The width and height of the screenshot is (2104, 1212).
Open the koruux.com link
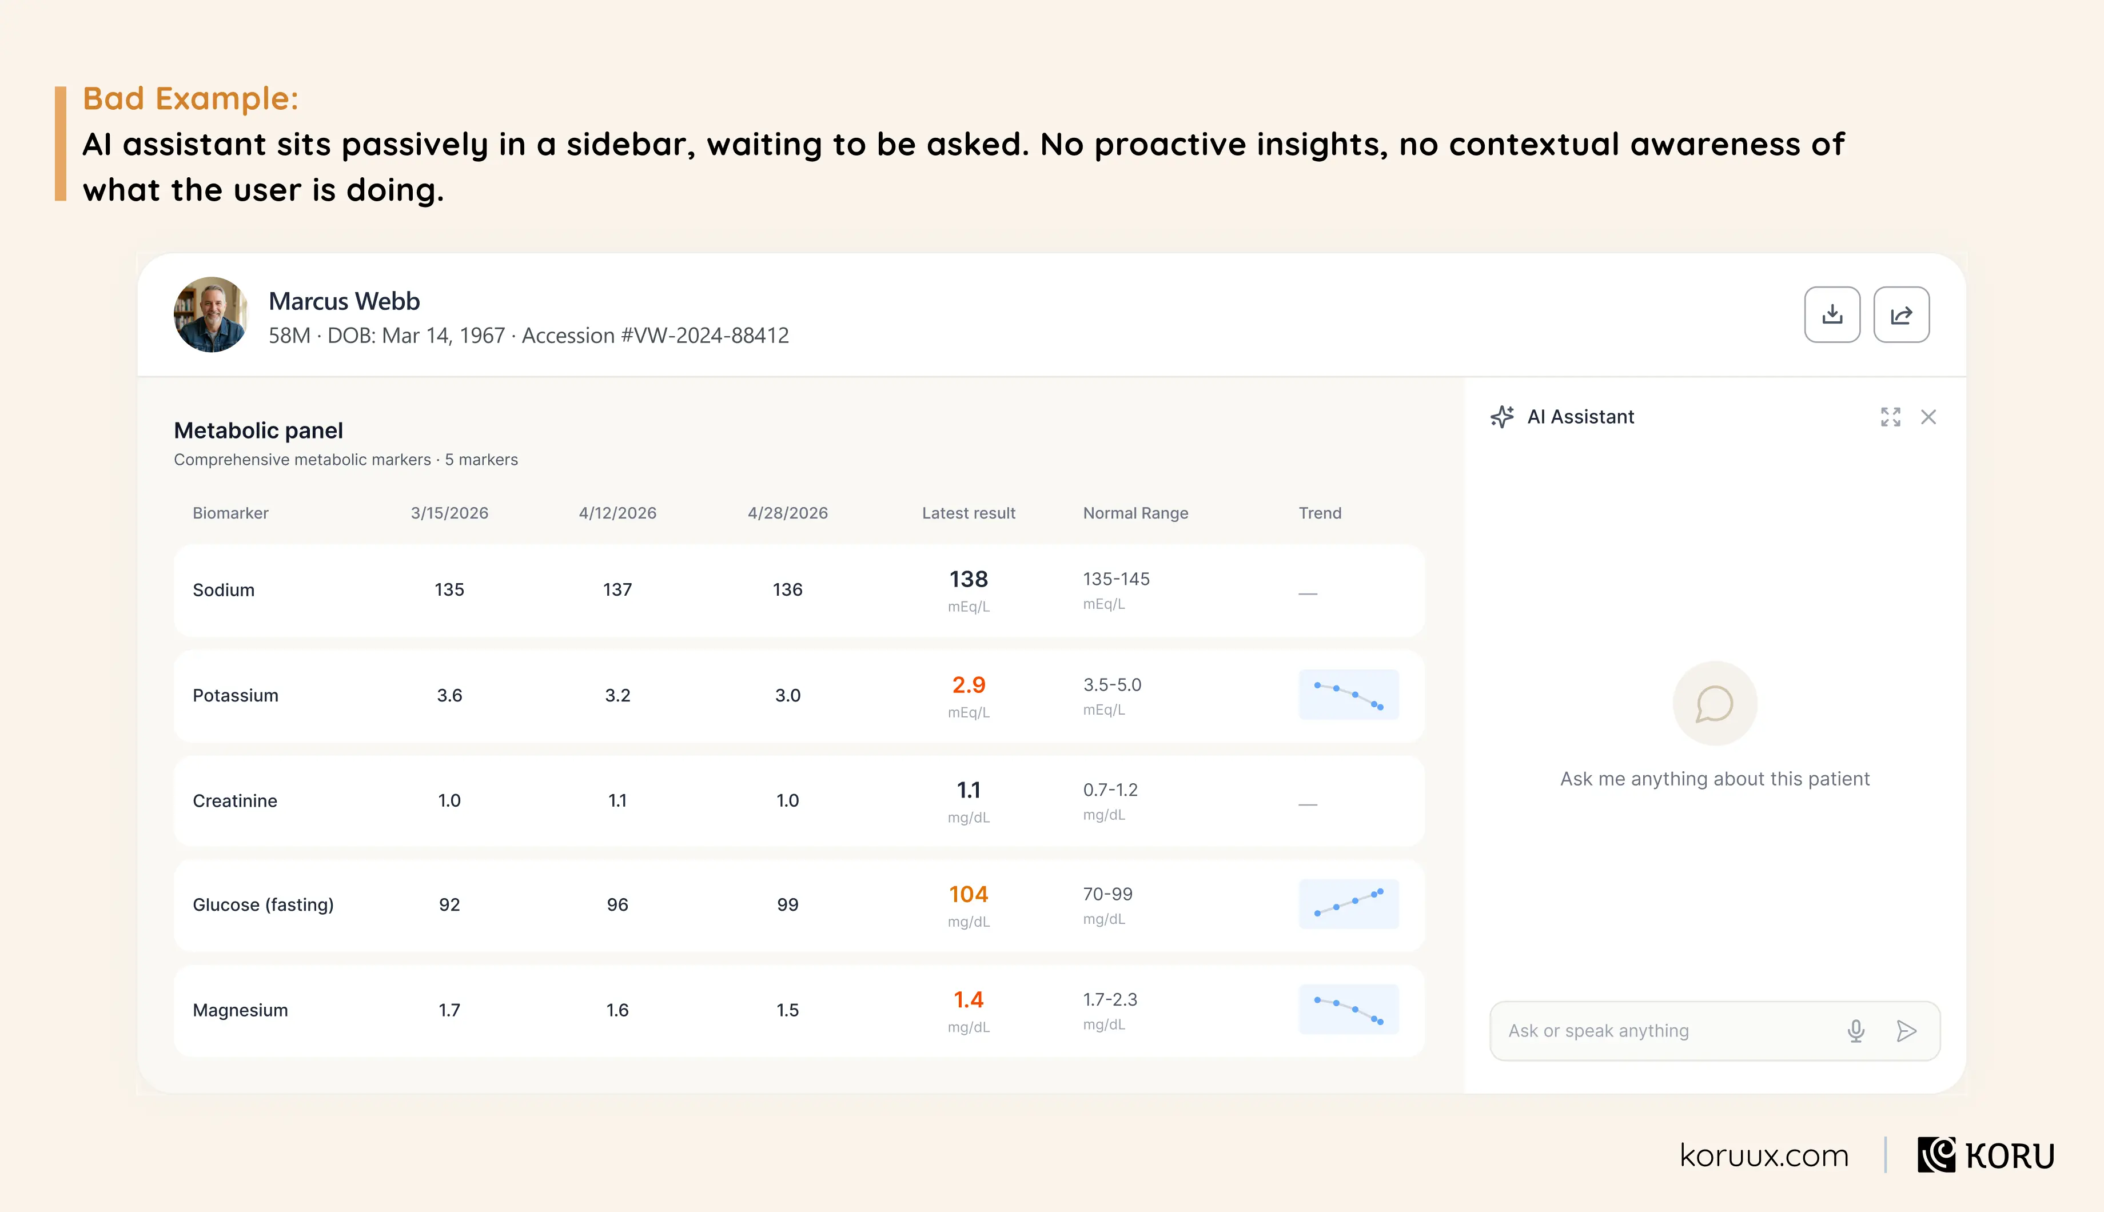point(1764,1155)
